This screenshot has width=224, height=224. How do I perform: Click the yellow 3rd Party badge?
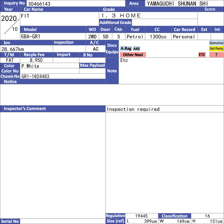click(x=216, y=49)
